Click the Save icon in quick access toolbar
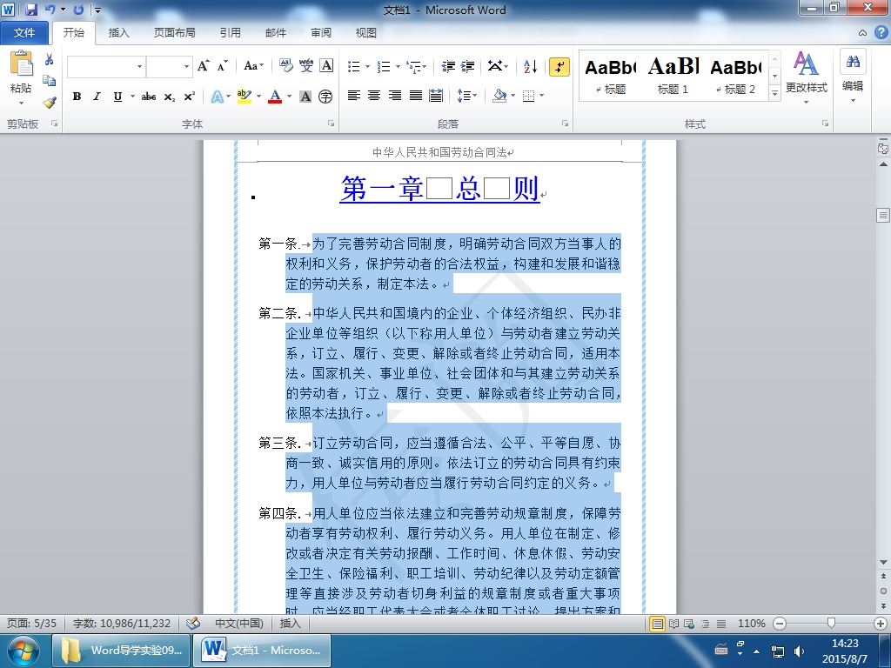The height and width of the screenshot is (668, 891). (x=31, y=10)
